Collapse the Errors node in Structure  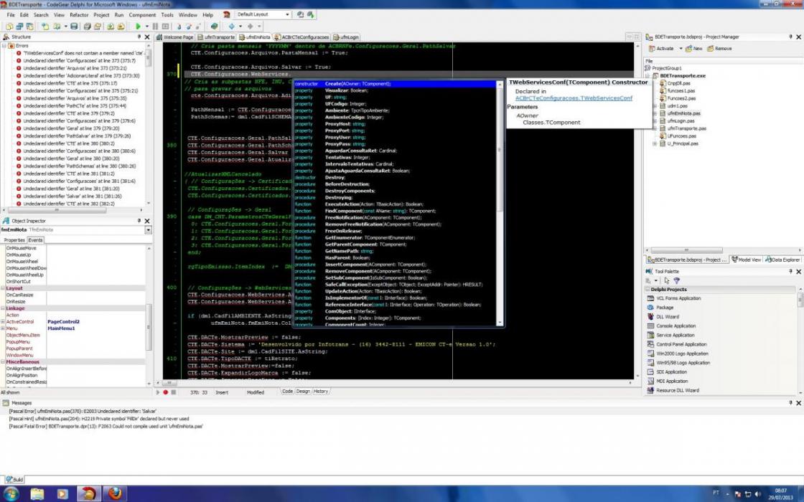click(4, 46)
